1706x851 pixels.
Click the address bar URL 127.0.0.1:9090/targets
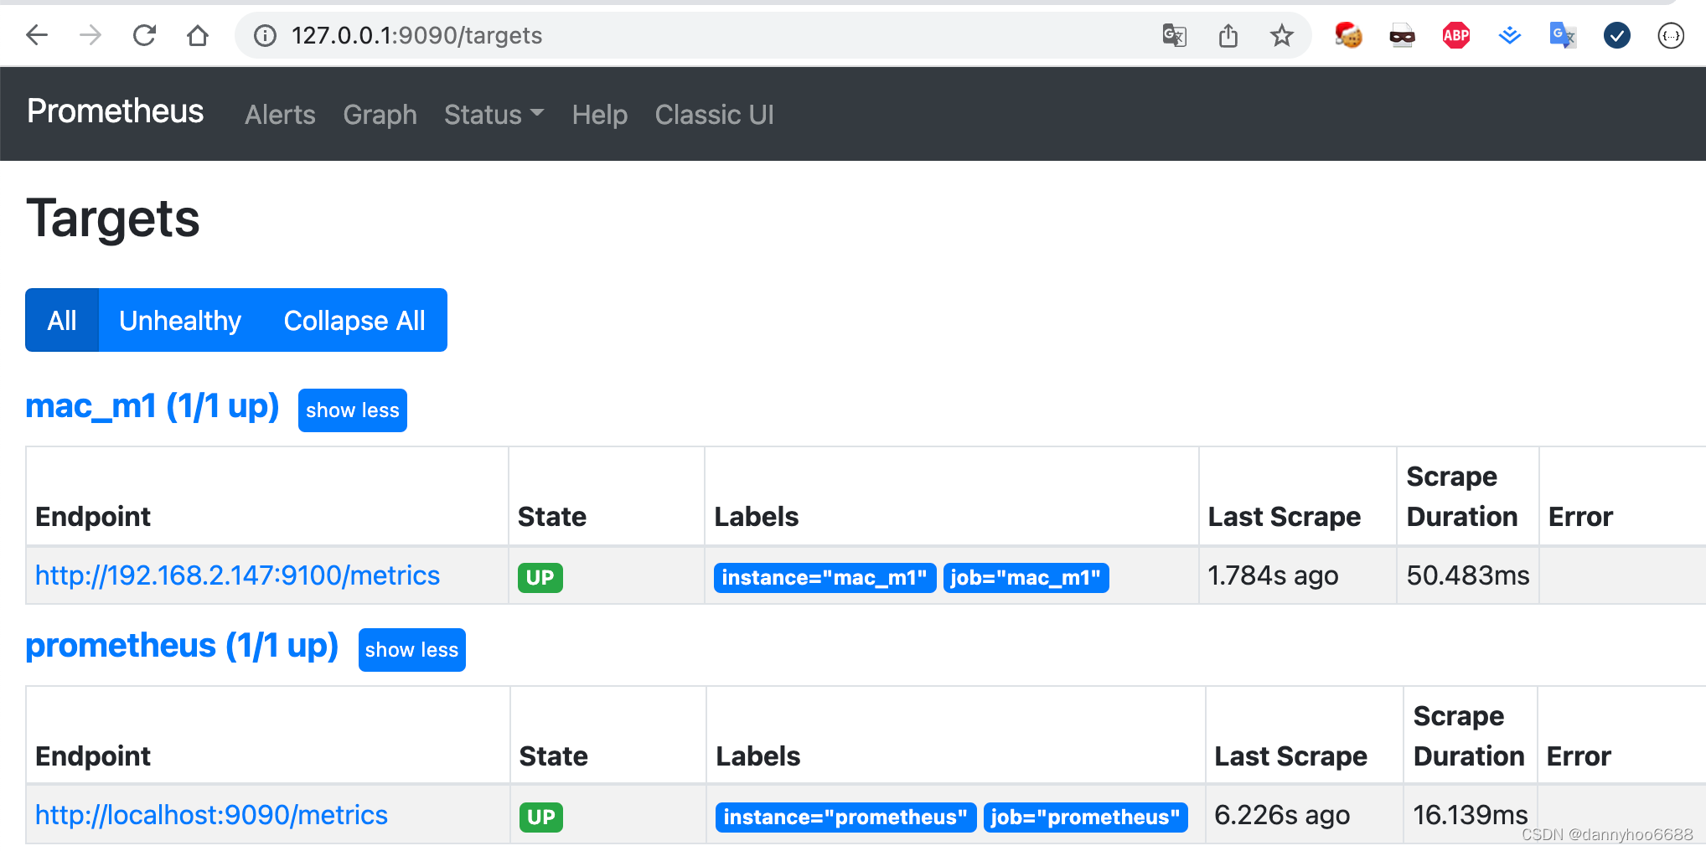coord(416,35)
